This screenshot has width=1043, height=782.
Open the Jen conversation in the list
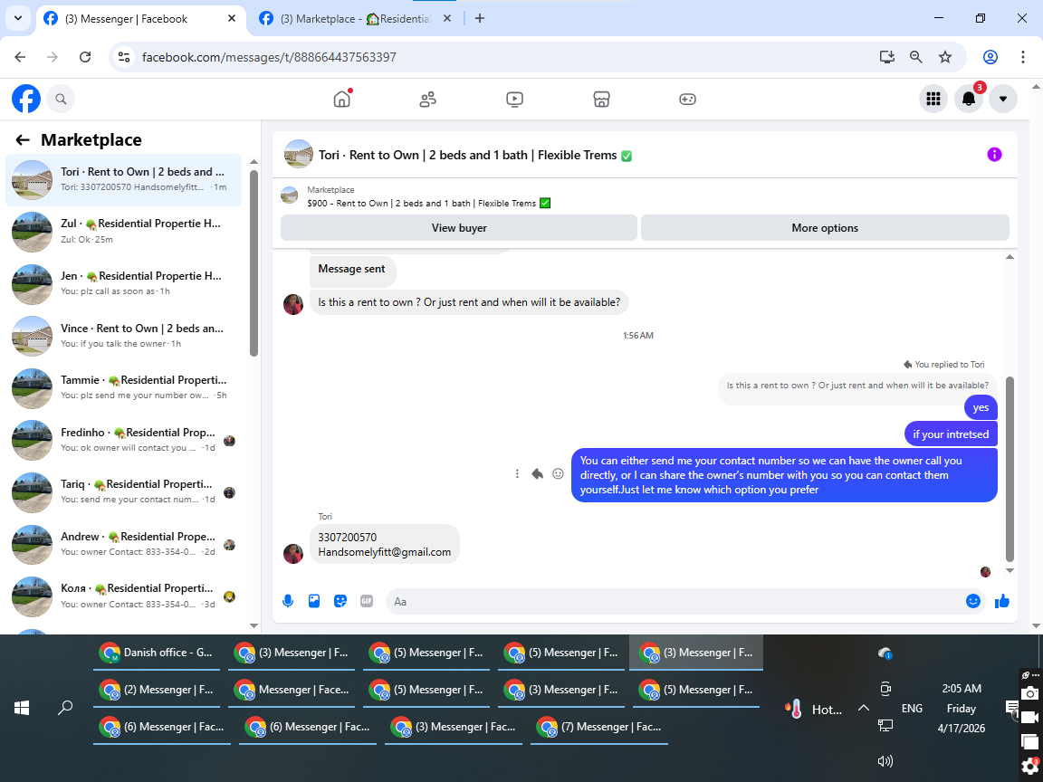(124, 284)
